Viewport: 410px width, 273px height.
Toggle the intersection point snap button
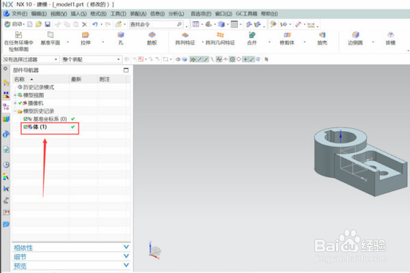[x=225, y=59]
